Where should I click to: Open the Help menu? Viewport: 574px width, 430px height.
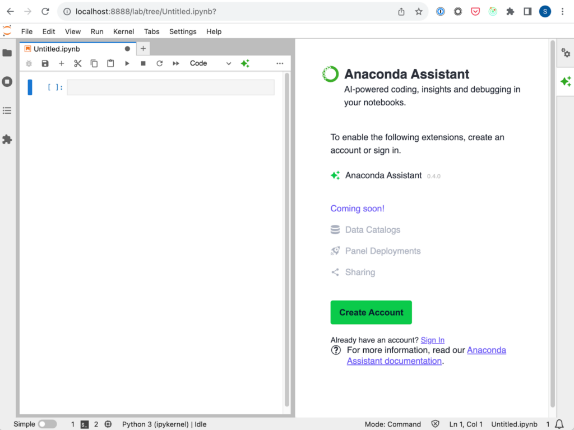[x=214, y=31]
